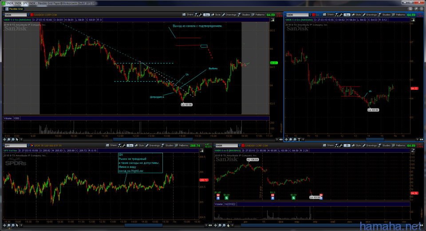Image resolution: width=426 pixels, height=231 pixels.
Task: Select the pointer tool under the top-left chart
Action: (17, 139)
